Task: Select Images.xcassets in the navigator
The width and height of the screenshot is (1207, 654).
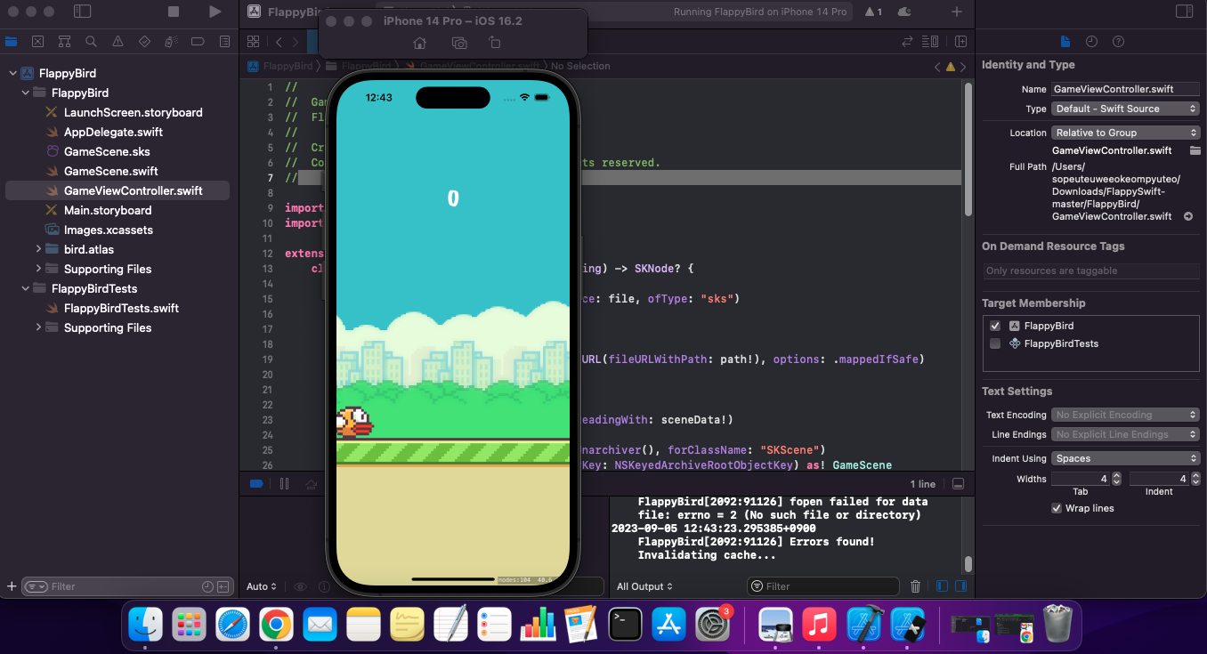Action: 109,230
